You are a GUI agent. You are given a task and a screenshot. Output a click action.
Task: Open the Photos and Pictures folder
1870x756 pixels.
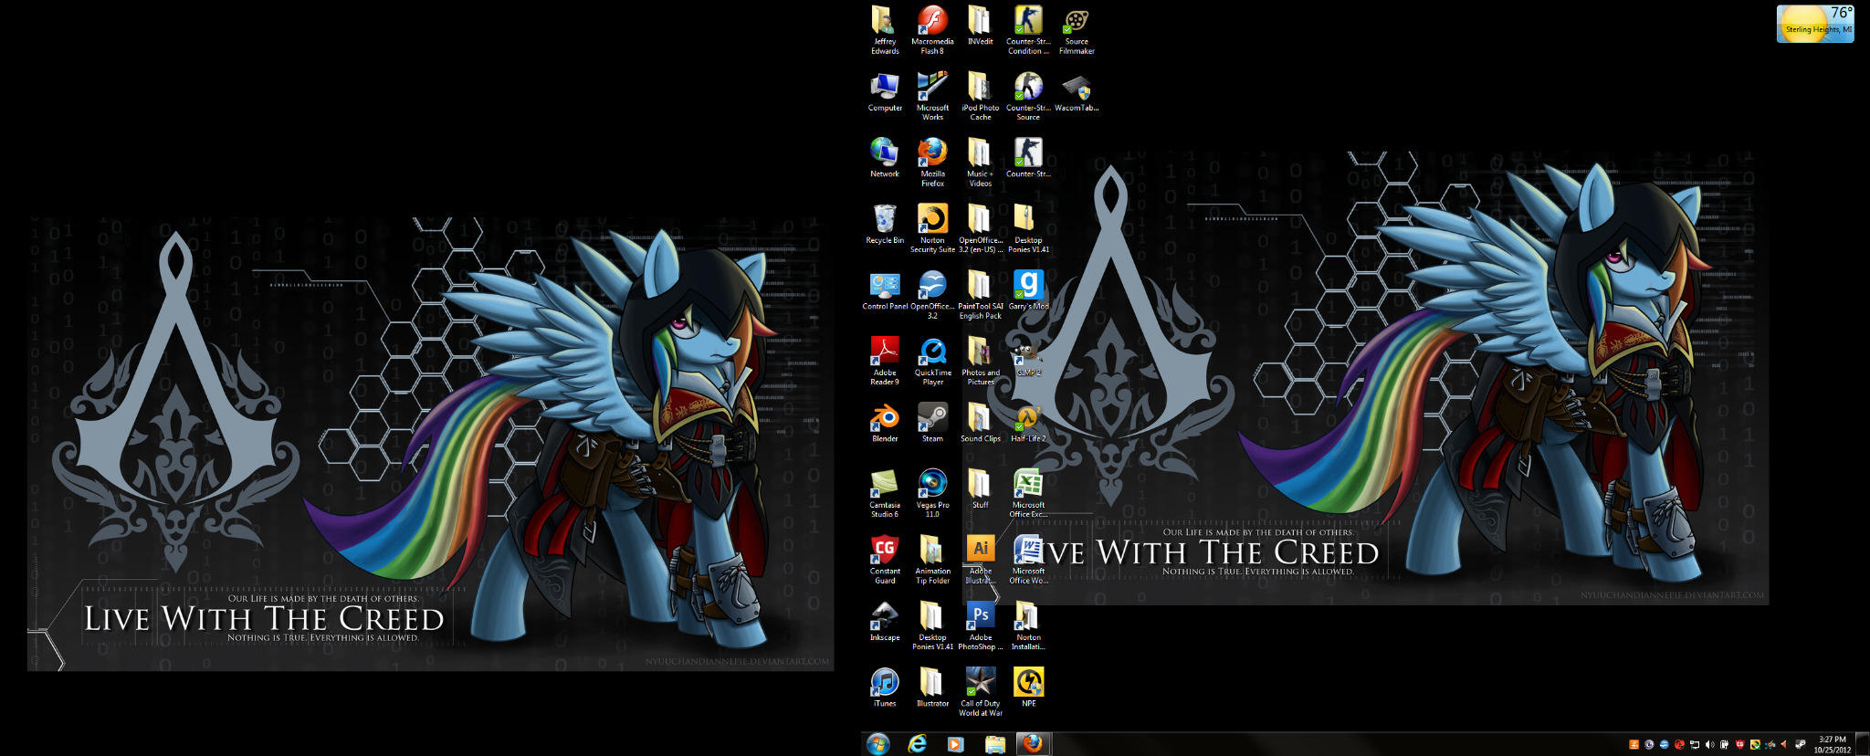pyautogui.click(x=980, y=362)
